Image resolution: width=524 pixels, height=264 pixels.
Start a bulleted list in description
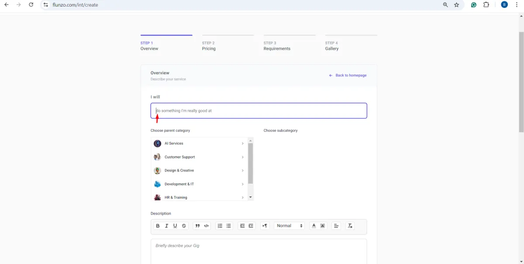[x=229, y=226]
